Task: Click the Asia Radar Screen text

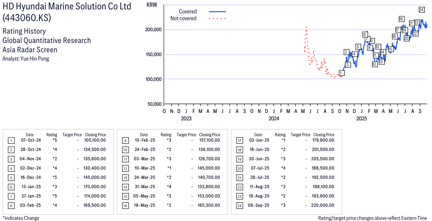Action: (30, 50)
